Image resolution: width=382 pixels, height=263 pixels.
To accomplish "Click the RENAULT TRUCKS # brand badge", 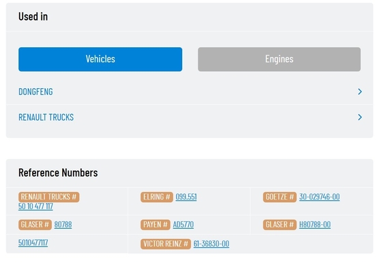I will 48,197.
